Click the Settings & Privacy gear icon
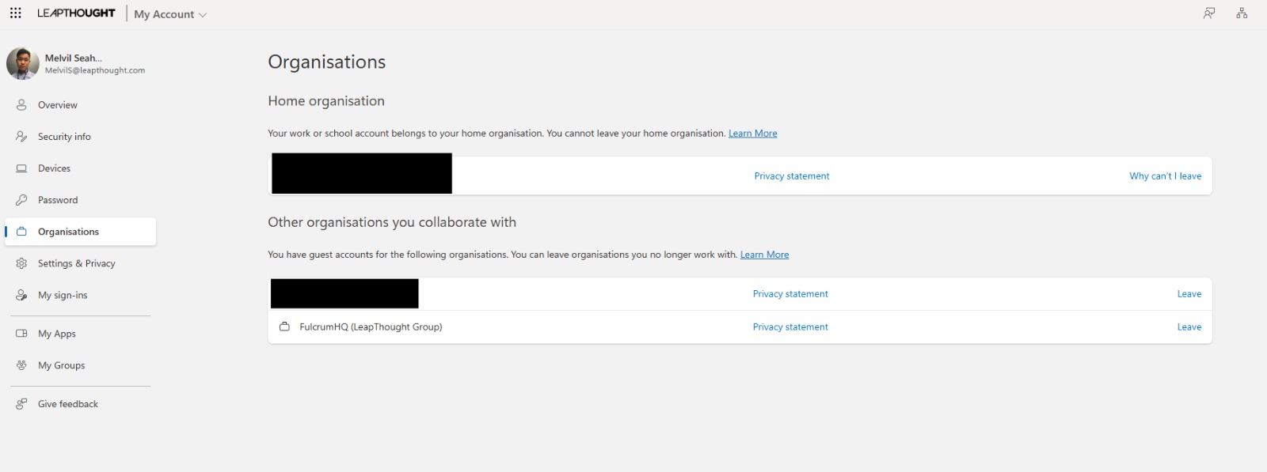Screen dimensions: 1267x472 [x=21, y=263]
